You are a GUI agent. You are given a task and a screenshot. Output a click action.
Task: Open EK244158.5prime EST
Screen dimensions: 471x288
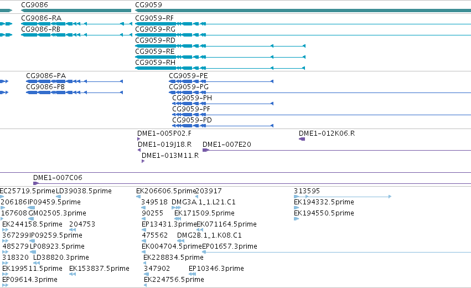[32, 224]
